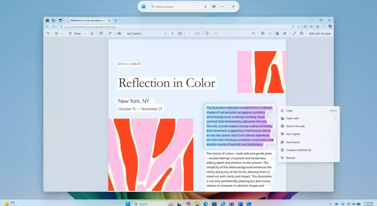Click the Edit with Acrobat button

pyautogui.click(x=320, y=33)
